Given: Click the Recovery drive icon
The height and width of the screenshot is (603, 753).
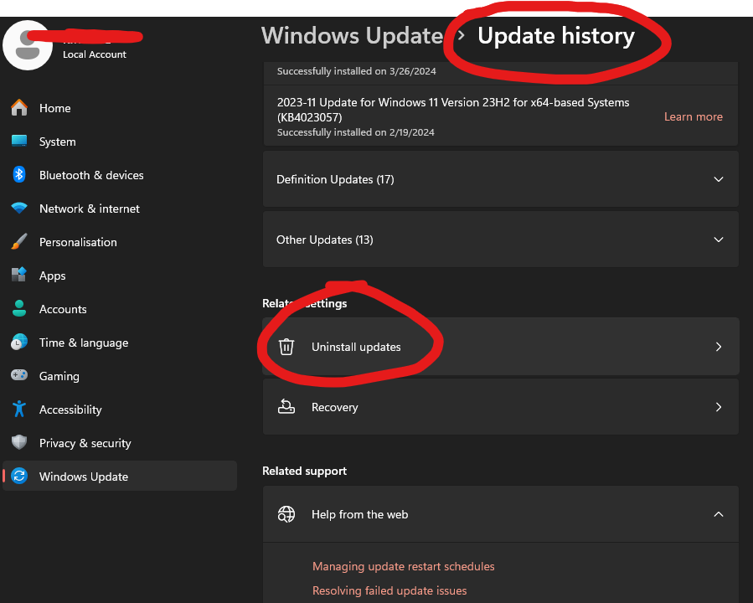Looking at the screenshot, I should point(286,407).
